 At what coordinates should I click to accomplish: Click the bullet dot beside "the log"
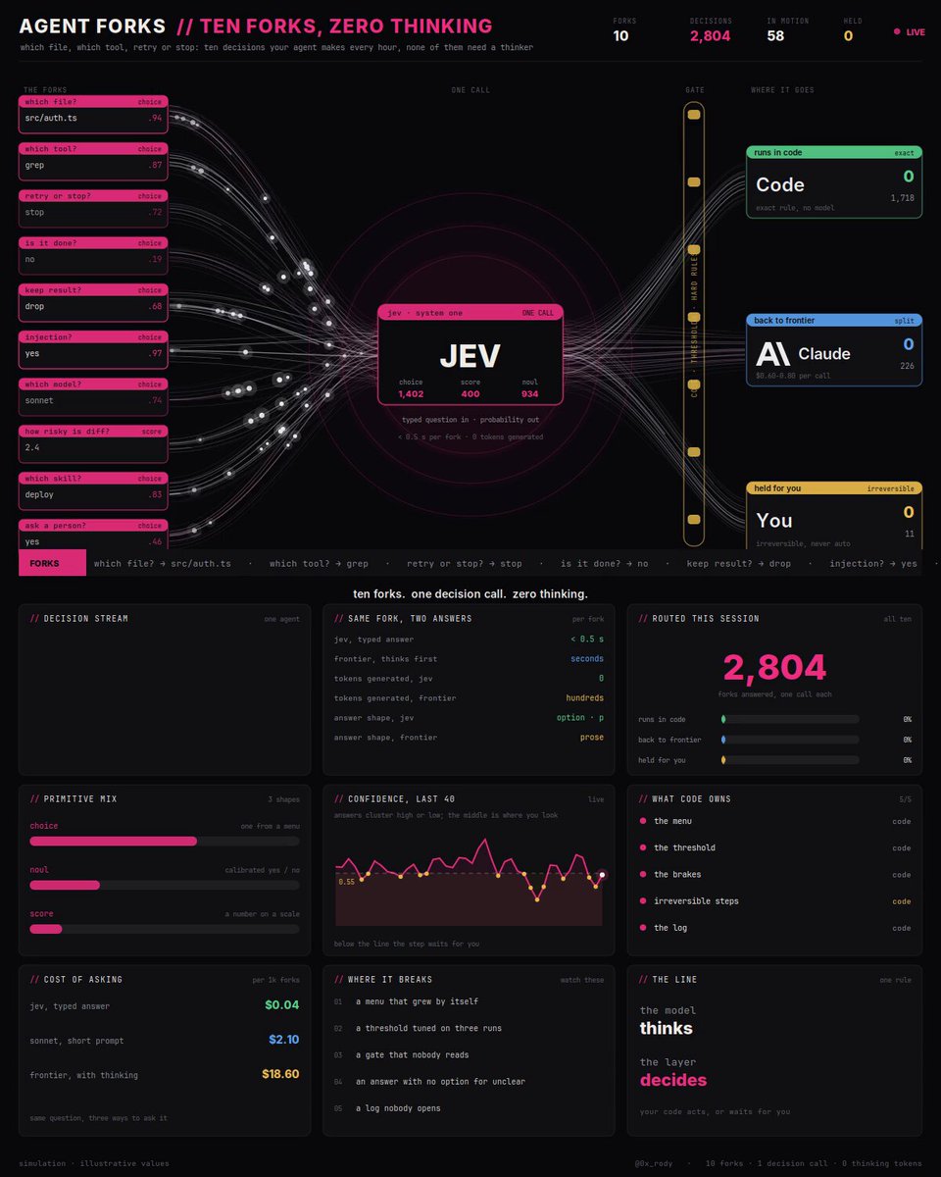click(643, 927)
